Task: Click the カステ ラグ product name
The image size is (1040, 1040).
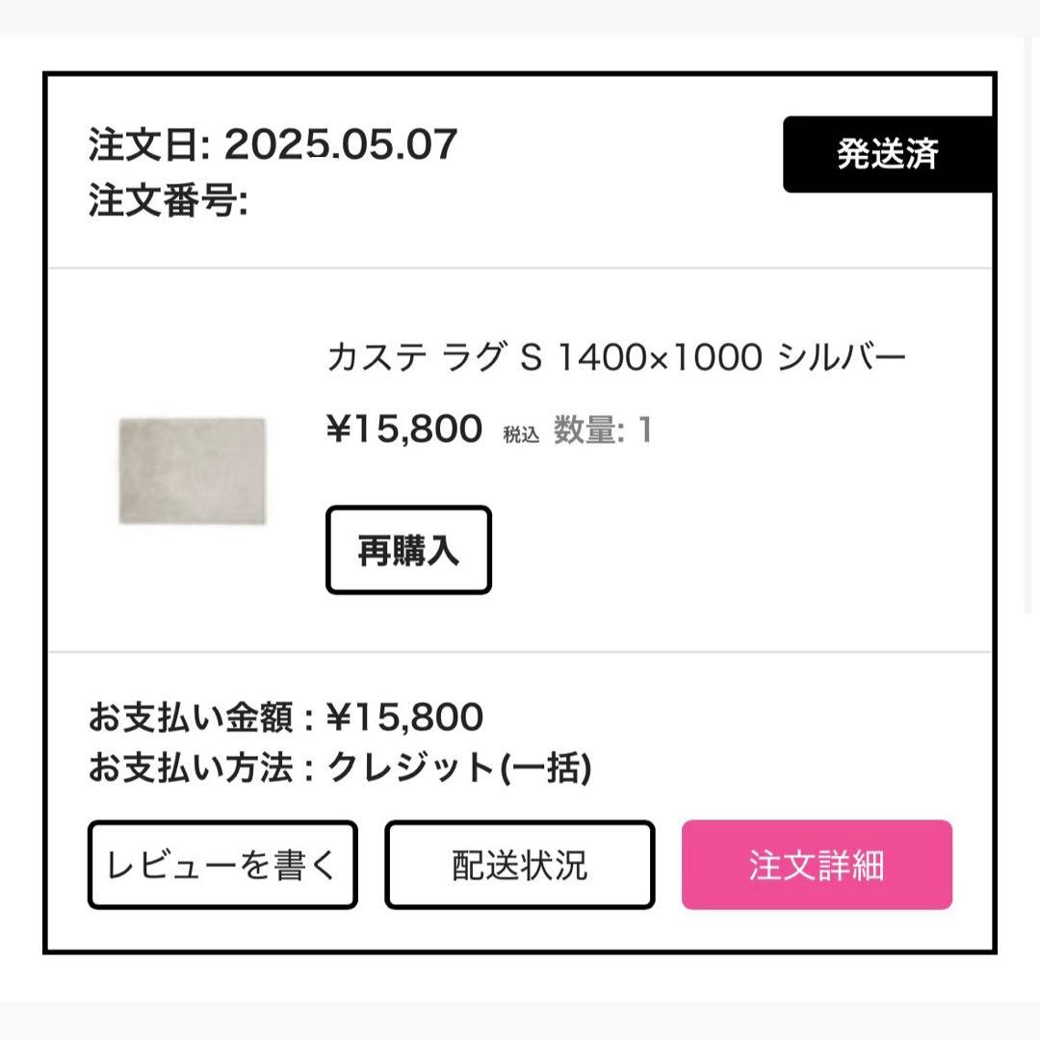Action: 415,358
